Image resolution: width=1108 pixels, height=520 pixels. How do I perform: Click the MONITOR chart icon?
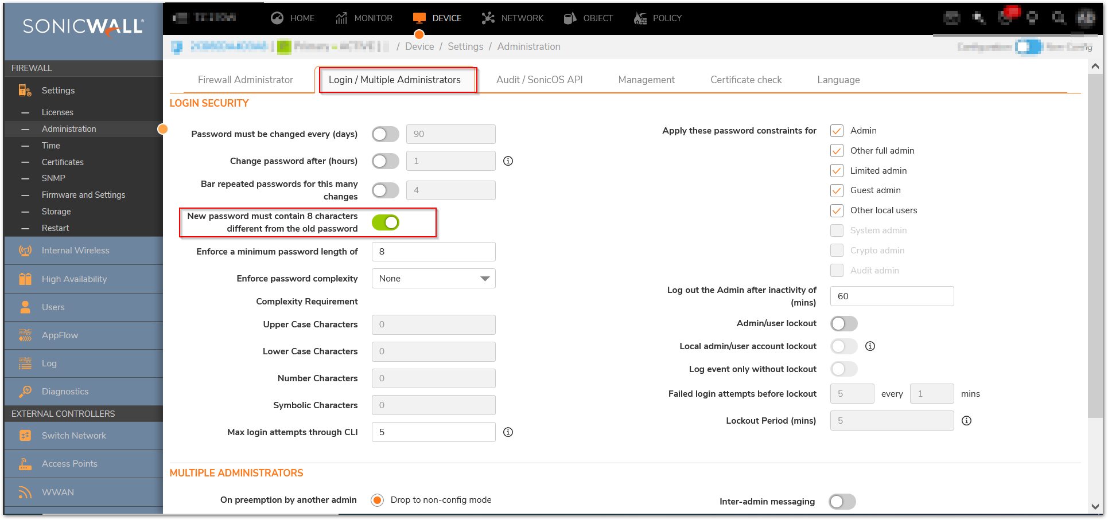coord(341,18)
